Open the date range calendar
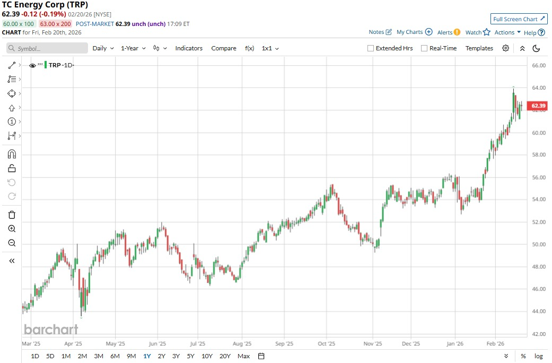The image size is (552, 363). (x=261, y=356)
